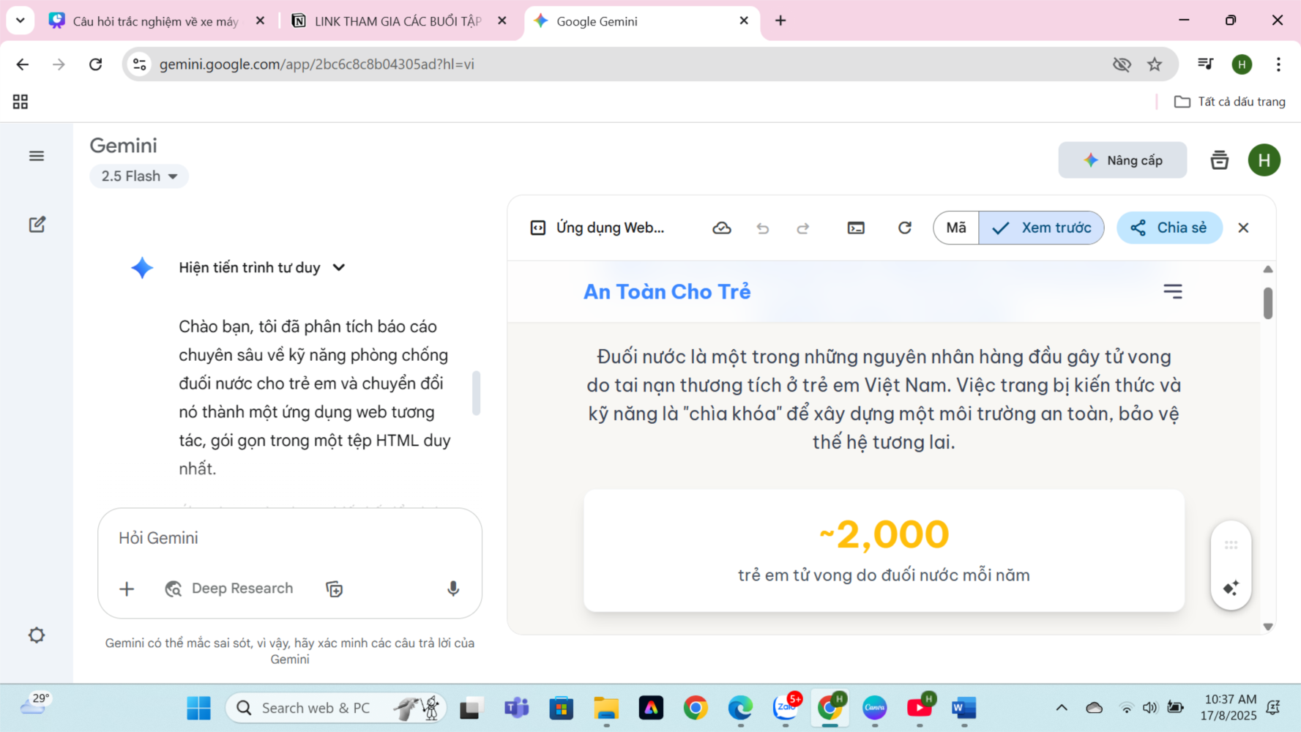Click the Nâng cấp upgrade button
This screenshot has width=1301, height=732.
click(1122, 160)
